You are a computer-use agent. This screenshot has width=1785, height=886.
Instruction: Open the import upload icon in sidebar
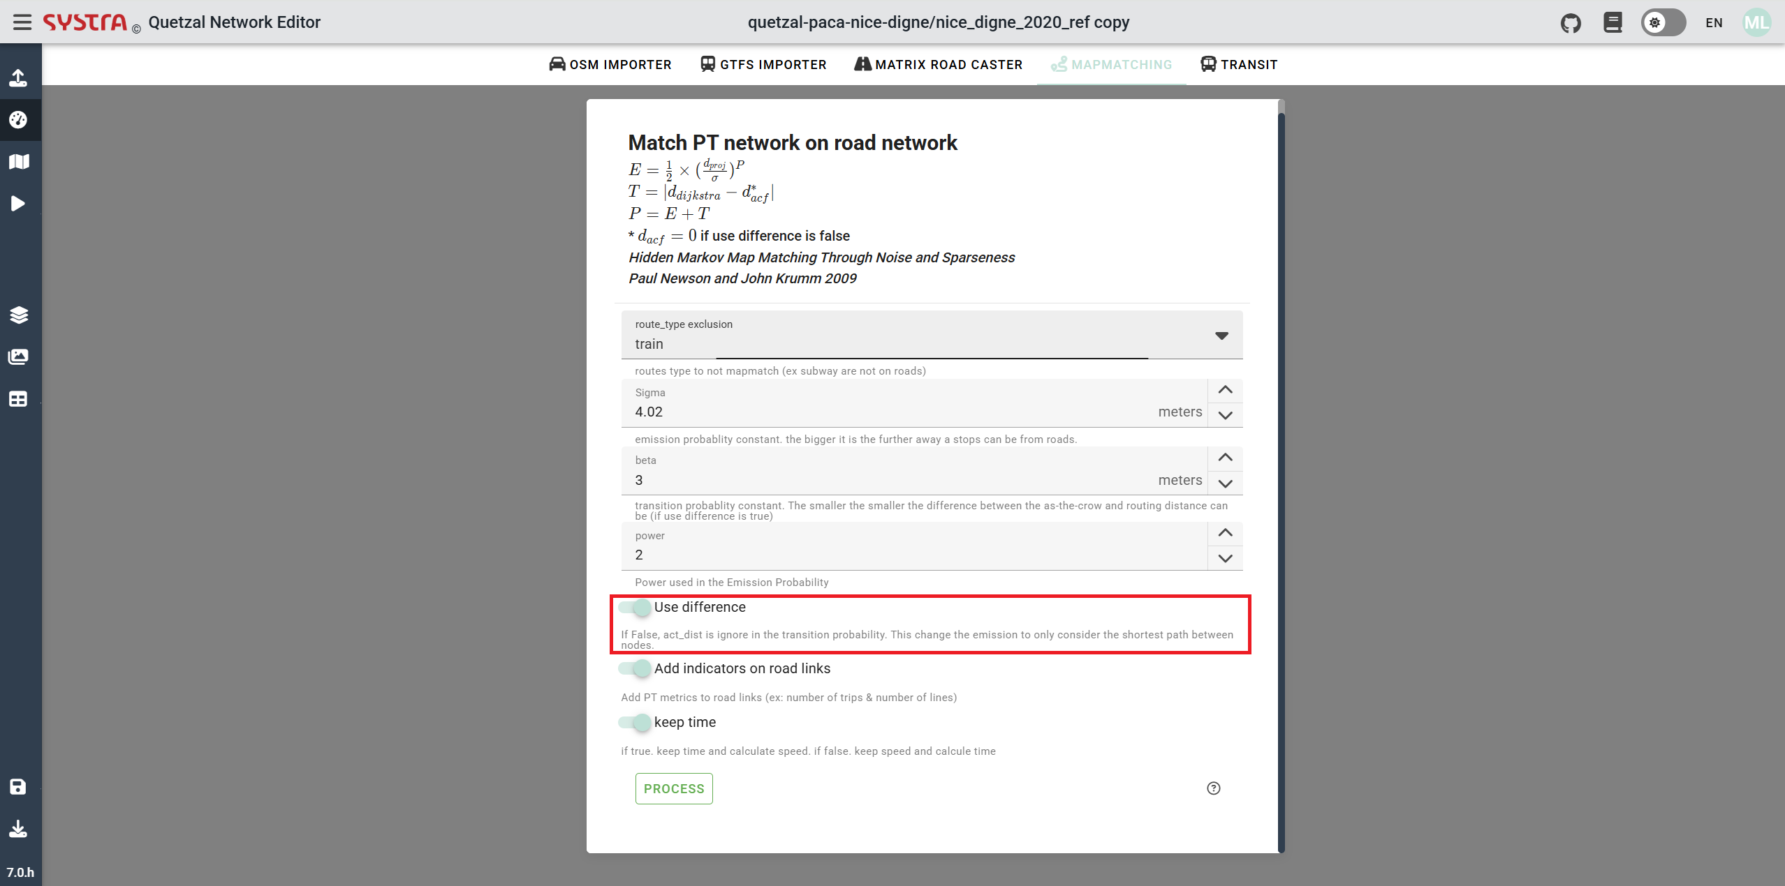click(x=18, y=77)
